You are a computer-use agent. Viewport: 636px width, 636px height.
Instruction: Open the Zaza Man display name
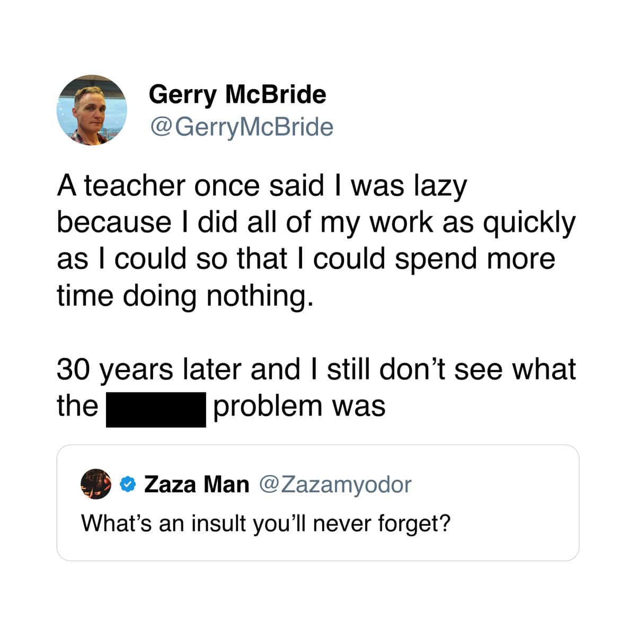tap(197, 484)
